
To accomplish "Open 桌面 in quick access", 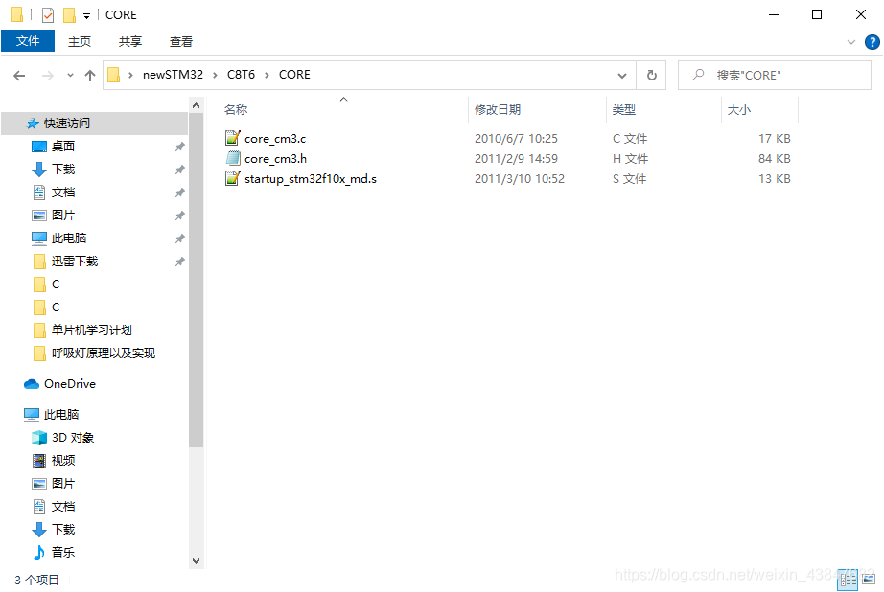I will click(x=63, y=147).
